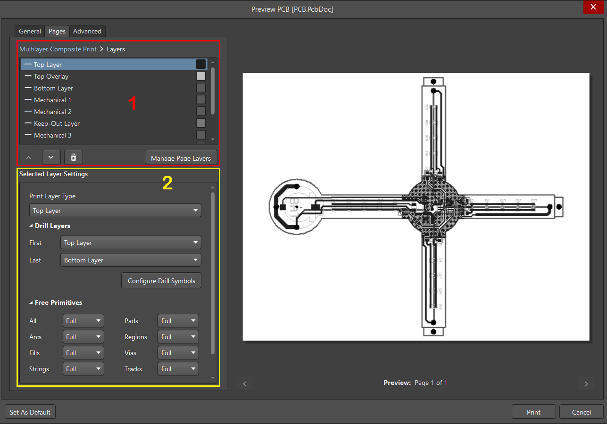The image size is (607, 424).
Task: Open the Pads display mode dropdown
Action: coord(178,321)
